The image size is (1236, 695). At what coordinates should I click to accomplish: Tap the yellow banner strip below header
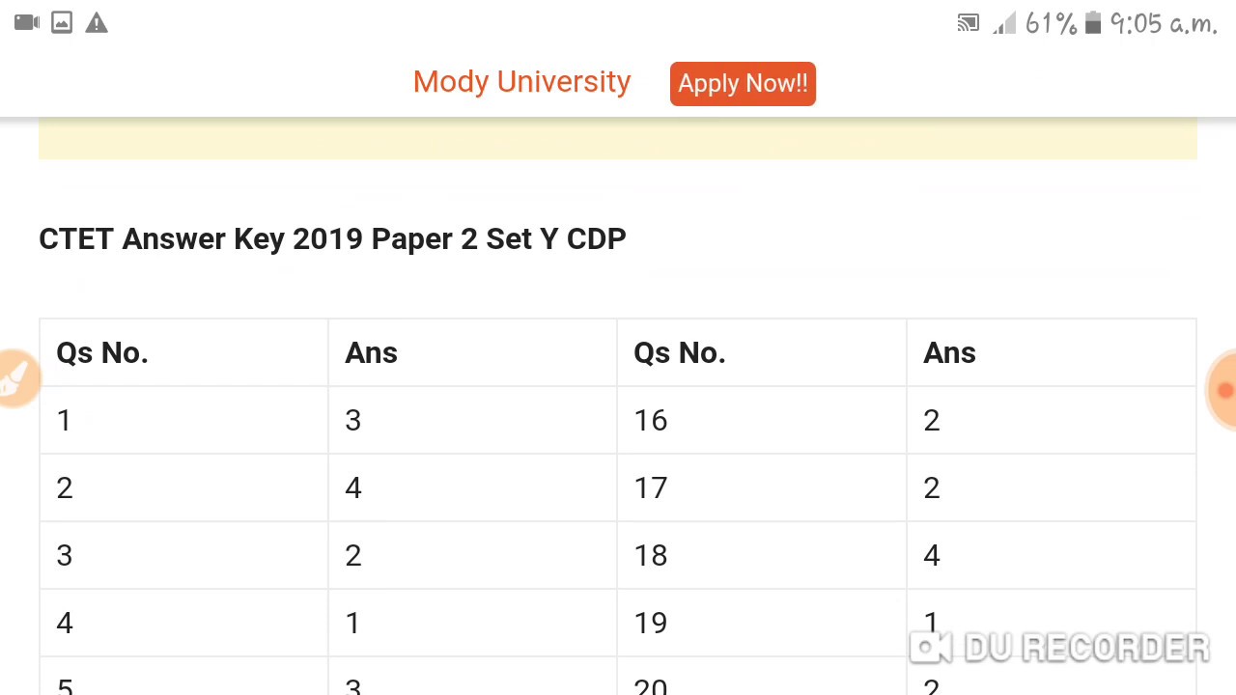(618, 139)
